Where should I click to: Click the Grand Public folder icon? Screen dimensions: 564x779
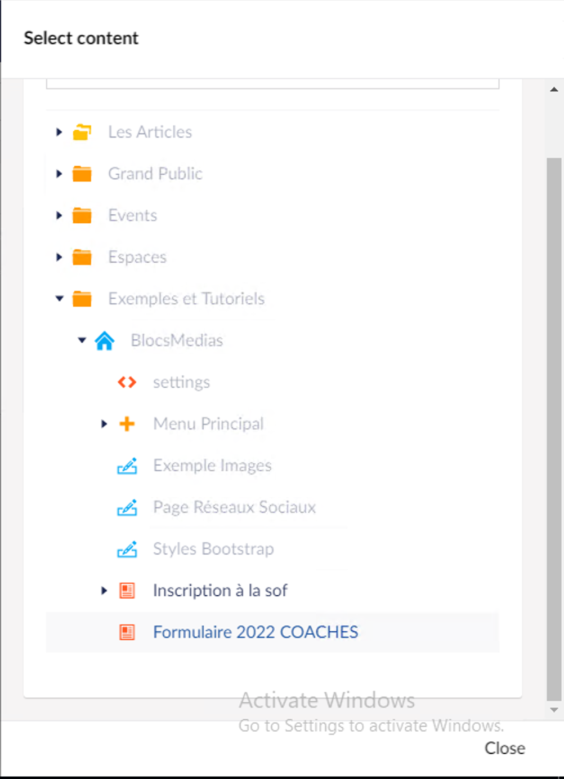pos(82,174)
